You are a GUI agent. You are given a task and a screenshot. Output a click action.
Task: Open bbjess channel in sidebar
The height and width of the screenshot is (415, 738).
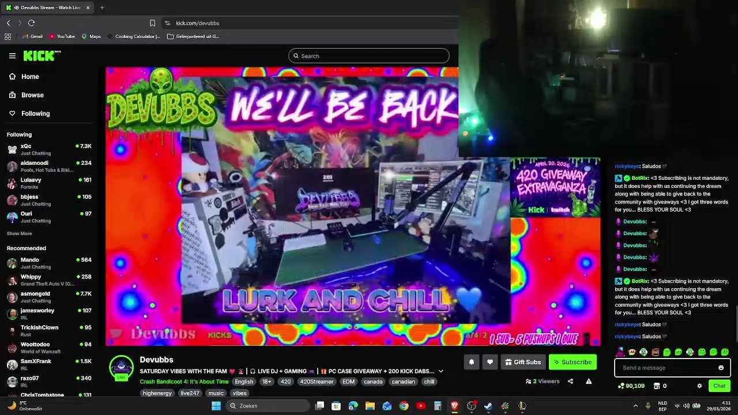coord(49,200)
